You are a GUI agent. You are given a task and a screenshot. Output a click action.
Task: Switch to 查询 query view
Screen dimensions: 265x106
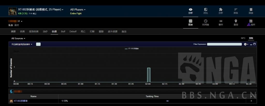[x=236, y=23]
